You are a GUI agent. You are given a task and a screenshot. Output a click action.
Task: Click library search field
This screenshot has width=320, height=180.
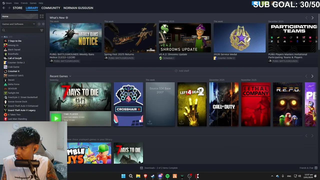(20, 30)
